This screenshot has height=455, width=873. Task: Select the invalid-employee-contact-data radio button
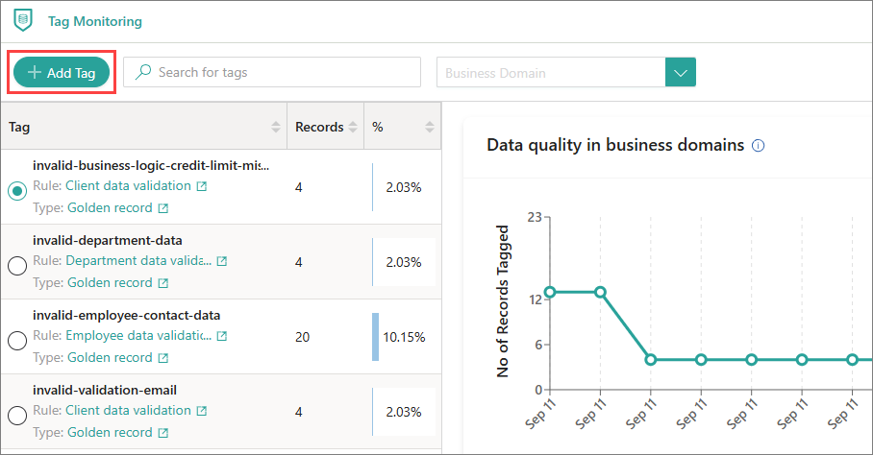(x=16, y=341)
